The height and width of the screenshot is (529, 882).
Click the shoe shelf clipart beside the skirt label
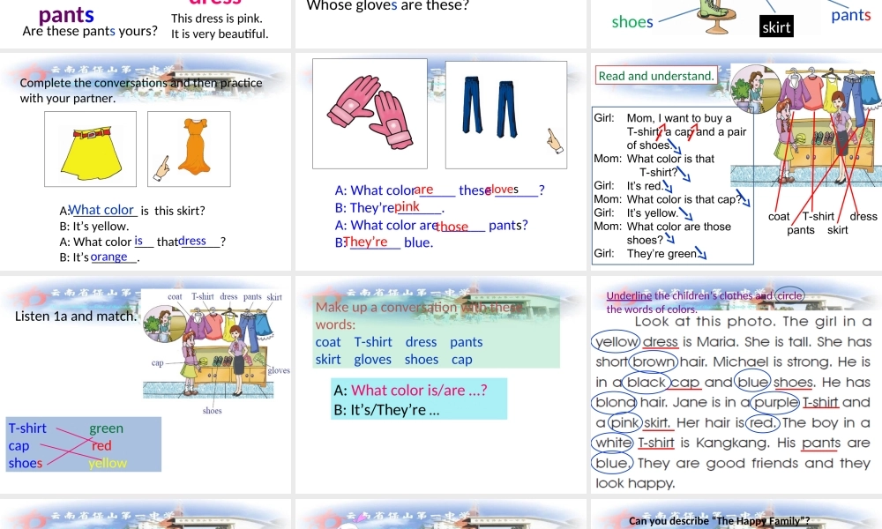(x=714, y=16)
